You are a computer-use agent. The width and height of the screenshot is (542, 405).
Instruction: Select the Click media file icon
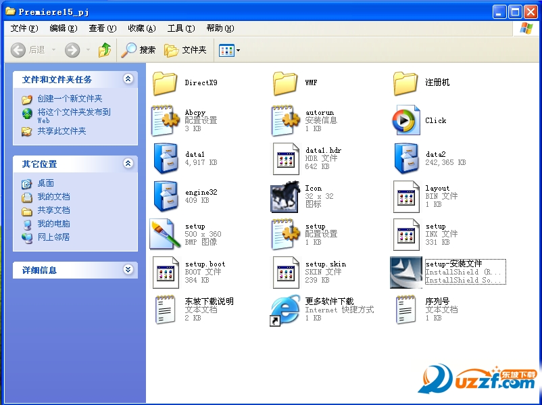(405, 120)
